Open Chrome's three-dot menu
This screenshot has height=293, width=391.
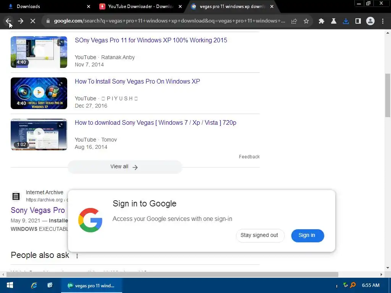point(383,21)
